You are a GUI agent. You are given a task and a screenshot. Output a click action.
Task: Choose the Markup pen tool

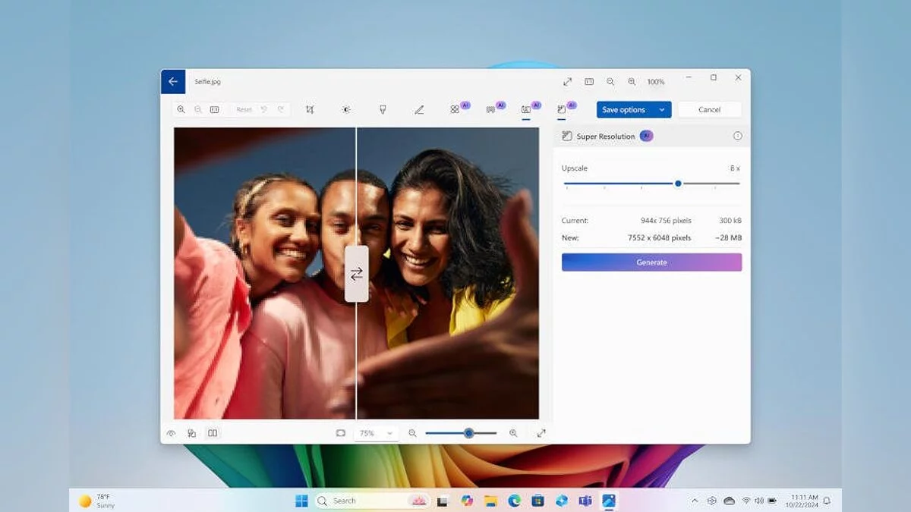[x=419, y=110]
